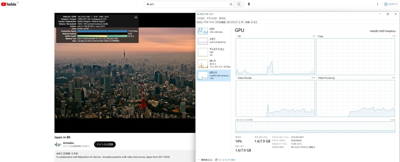Screen dimensions: 400x162
Task: Click the Connection Speed bar in stats overlay
Action: pos(102,31)
